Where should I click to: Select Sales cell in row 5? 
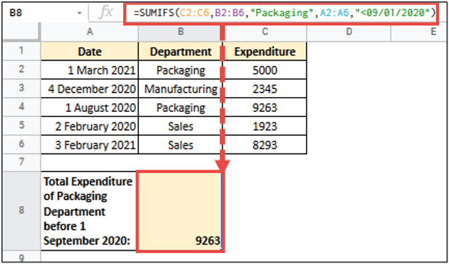[181, 126]
